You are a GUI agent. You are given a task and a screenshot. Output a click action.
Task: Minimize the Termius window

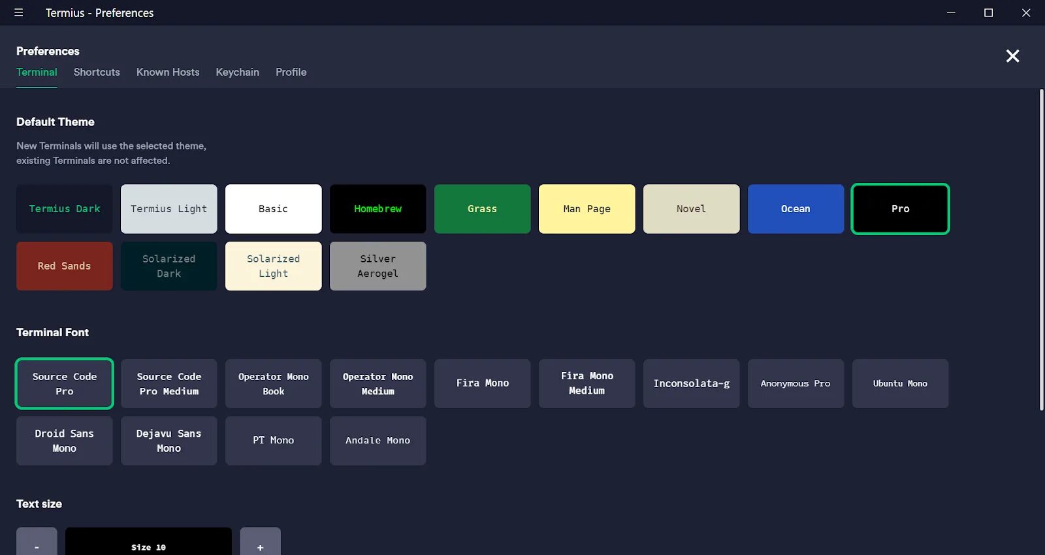(951, 12)
